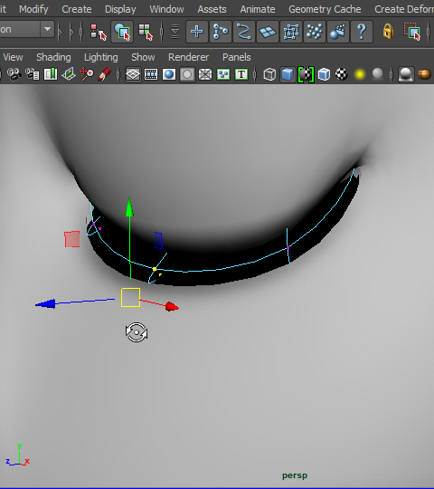Open the panel Show menu
434x489 pixels.
click(143, 57)
